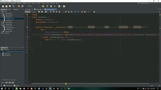Switch editor to History view
Image resolution: width=161 pixels, height=90 pixels.
[x=33, y=12]
